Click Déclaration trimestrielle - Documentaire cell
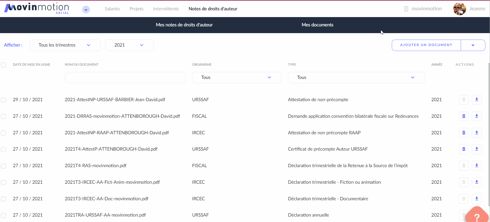This screenshot has width=490, height=222. (x=328, y=199)
